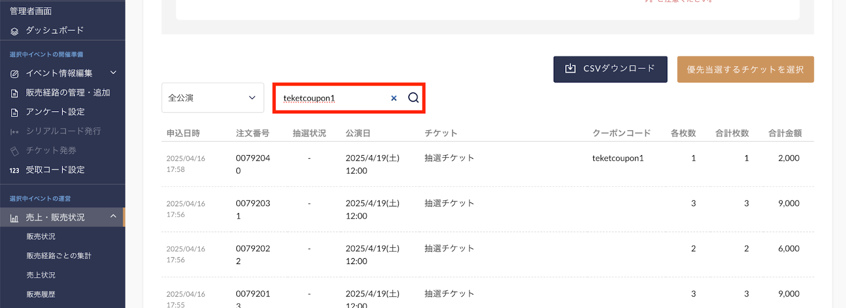Screen dimensions: 846x308
Task: Click the sales route document icon
Action: click(x=14, y=93)
